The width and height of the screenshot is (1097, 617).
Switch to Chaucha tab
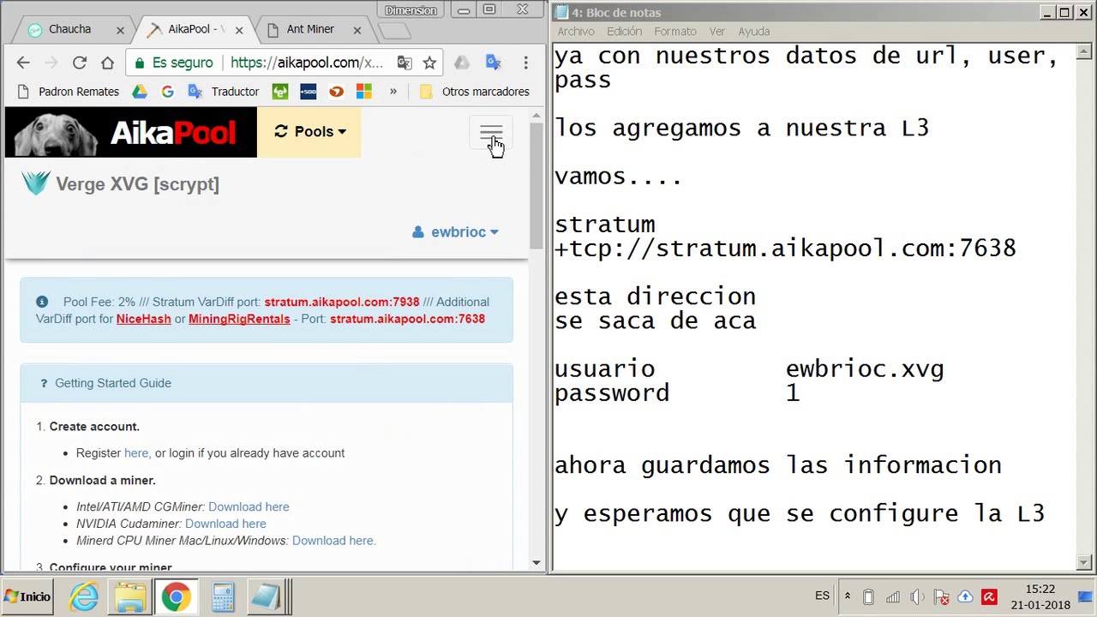coord(69,29)
